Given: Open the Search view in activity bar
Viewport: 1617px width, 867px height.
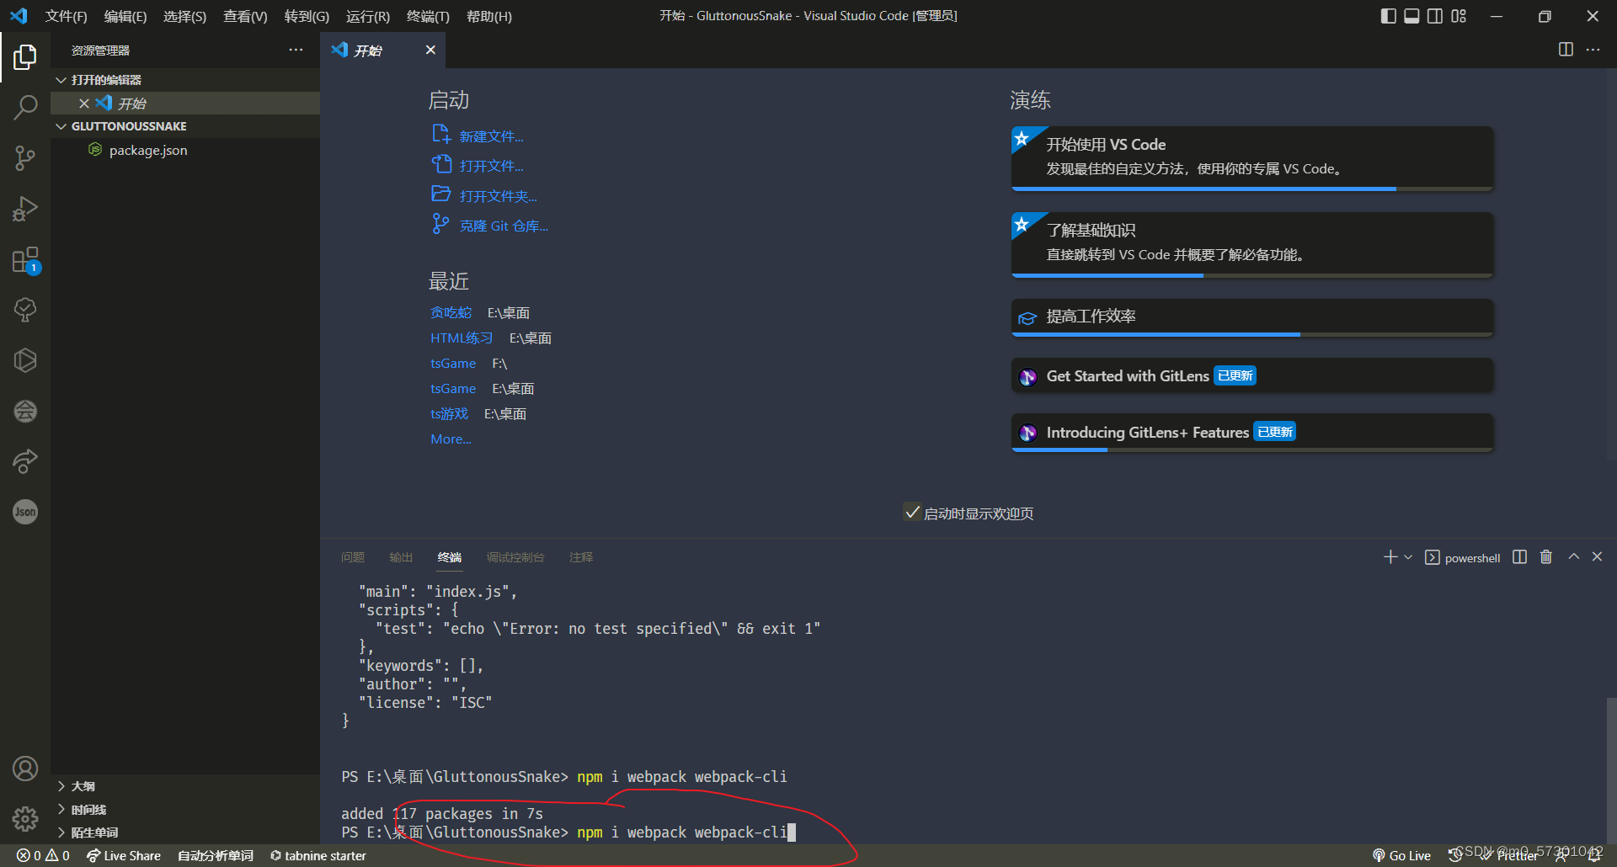Looking at the screenshot, I should (x=25, y=108).
